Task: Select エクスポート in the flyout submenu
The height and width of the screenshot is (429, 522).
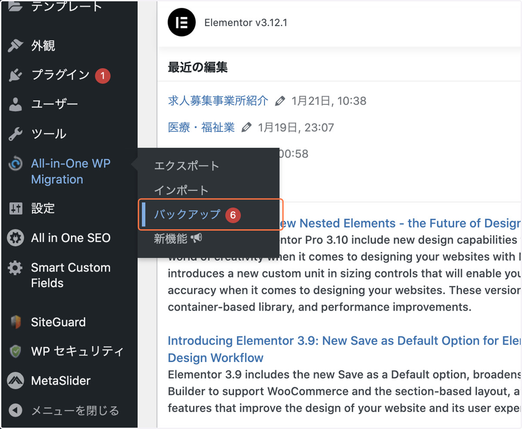Action: pos(187,166)
